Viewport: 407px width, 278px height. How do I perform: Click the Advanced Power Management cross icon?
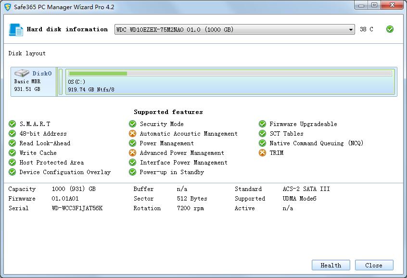pos(133,153)
